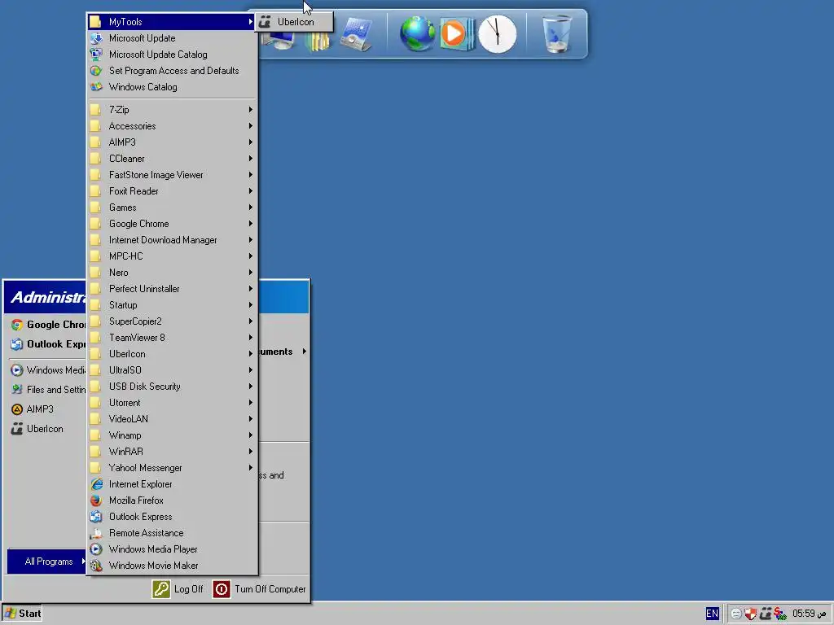Launch UberIcon from Start menu recent list

[x=46, y=429]
